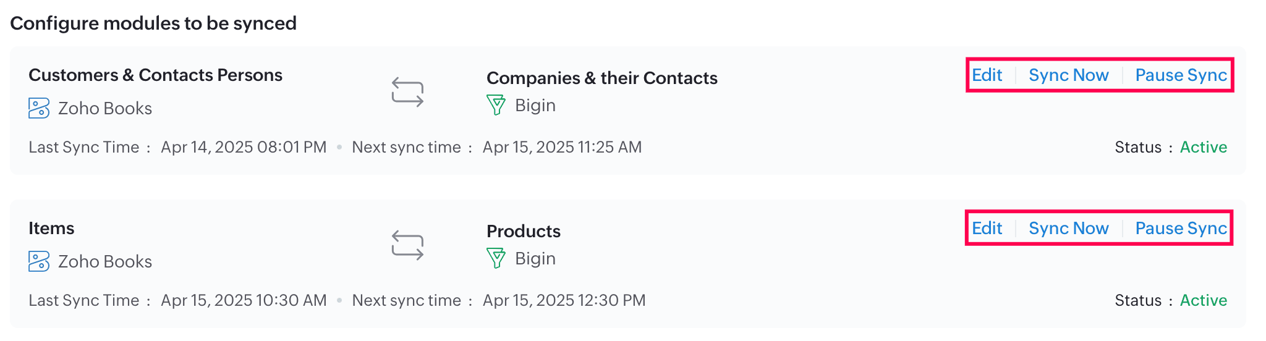Click Companies & their Contacts heading
The image size is (1266, 341).
[601, 78]
